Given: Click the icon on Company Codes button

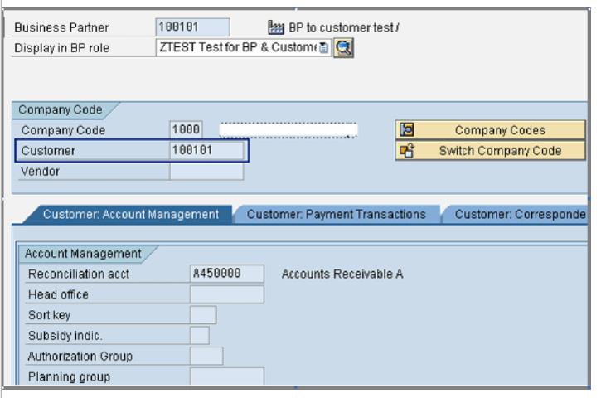Looking at the screenshot, I should [407, 130].
